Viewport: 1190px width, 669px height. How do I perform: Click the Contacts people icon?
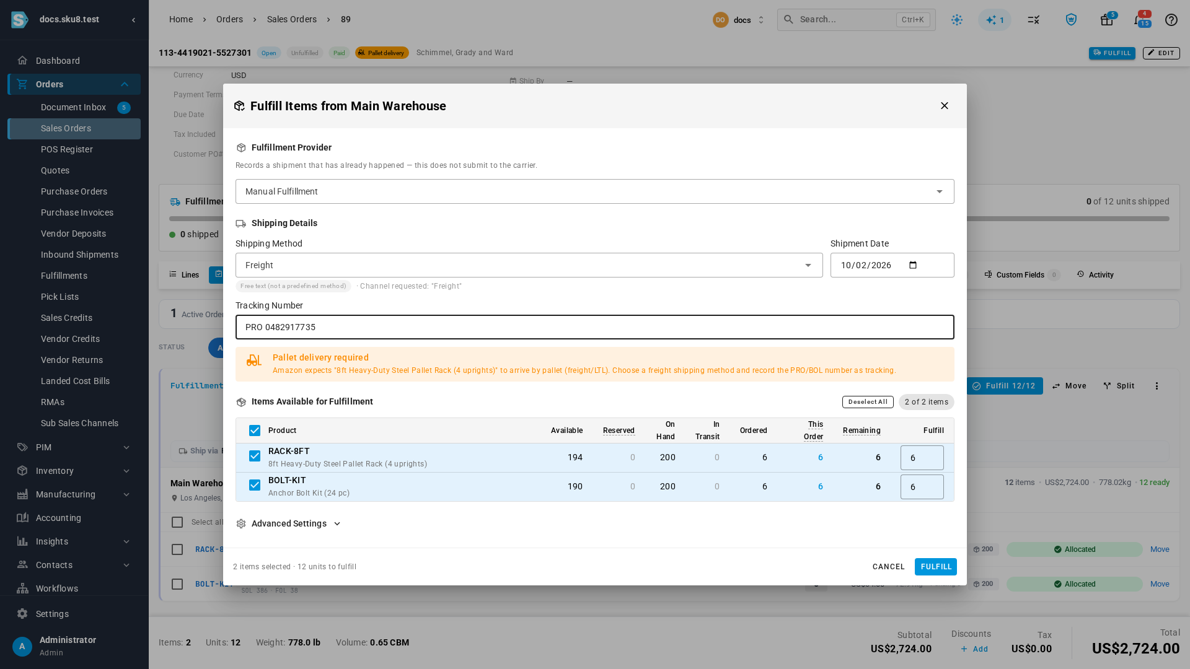[22, 565]
